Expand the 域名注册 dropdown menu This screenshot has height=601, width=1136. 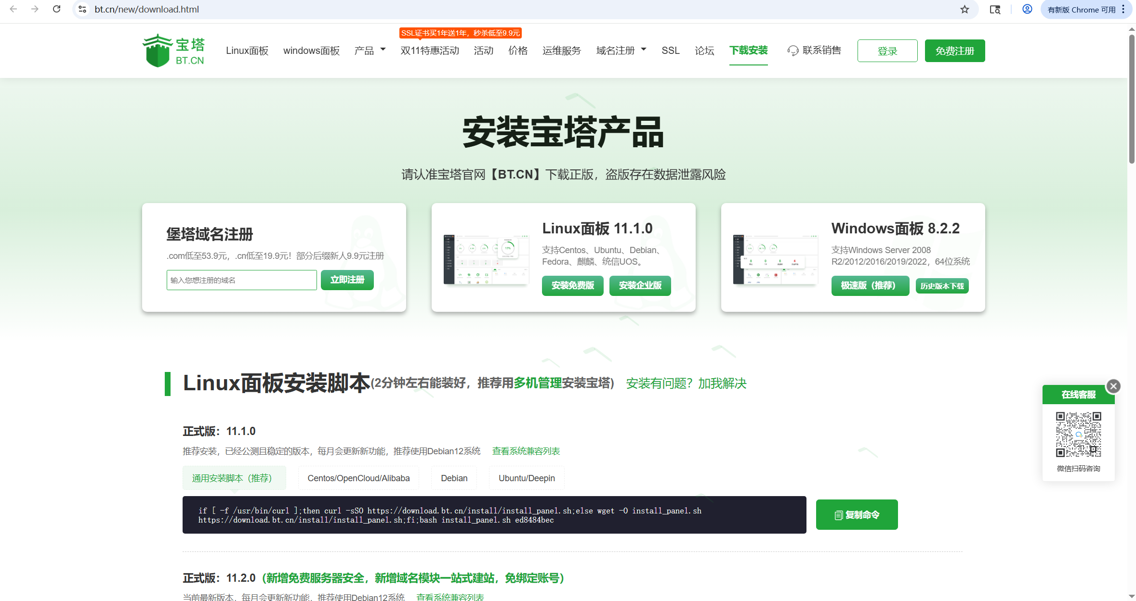621,51
